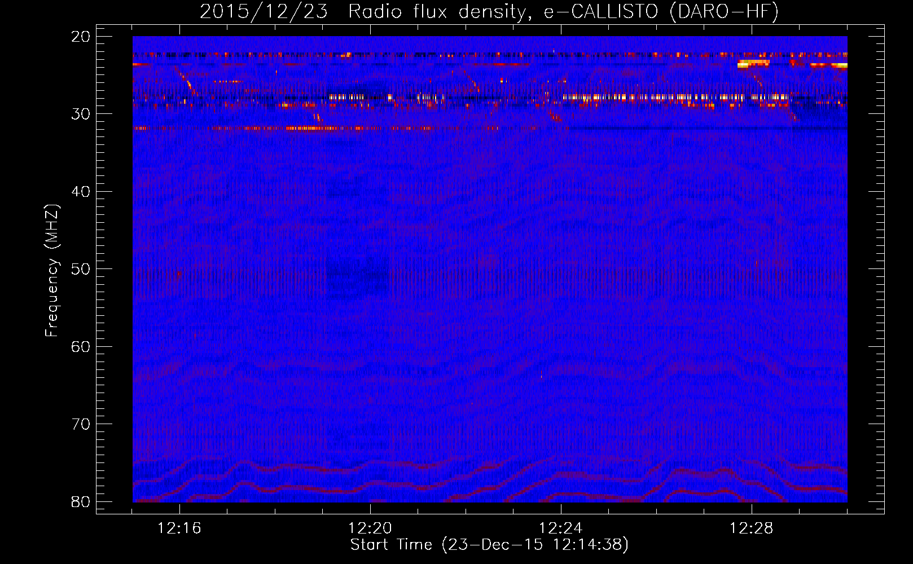Viewport: 913px width, 564px height.
Task: Click the 12:16 time axis label
Action: pos(179,528)
